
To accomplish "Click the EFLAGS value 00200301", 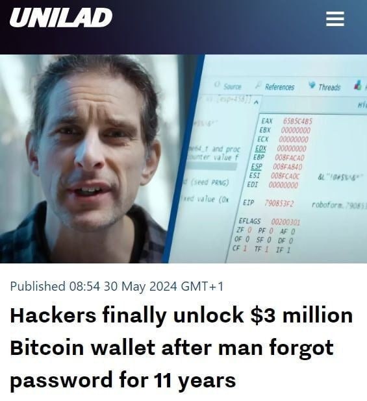I will tap(285, 222).
